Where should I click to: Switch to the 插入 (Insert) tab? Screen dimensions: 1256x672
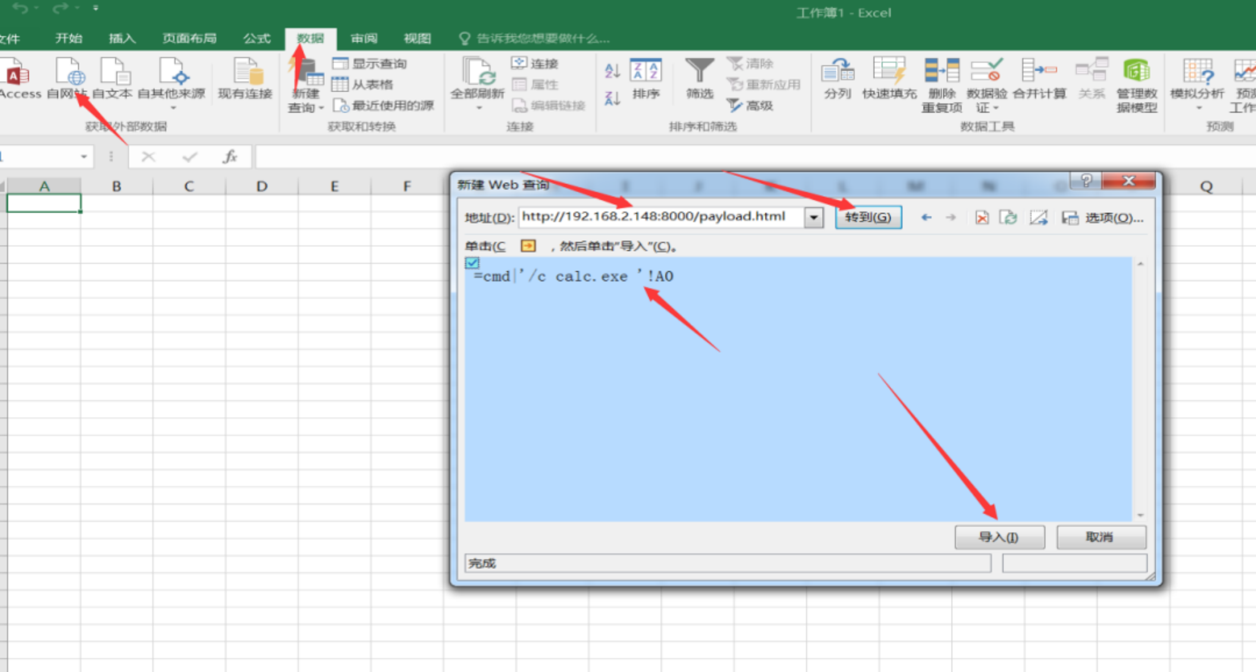[x=122, y=38]
